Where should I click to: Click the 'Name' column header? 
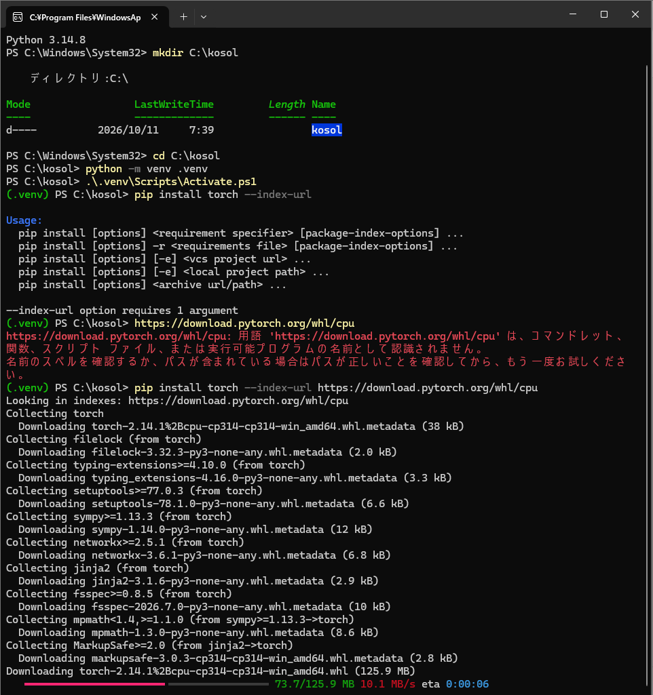tap(323, 104)
